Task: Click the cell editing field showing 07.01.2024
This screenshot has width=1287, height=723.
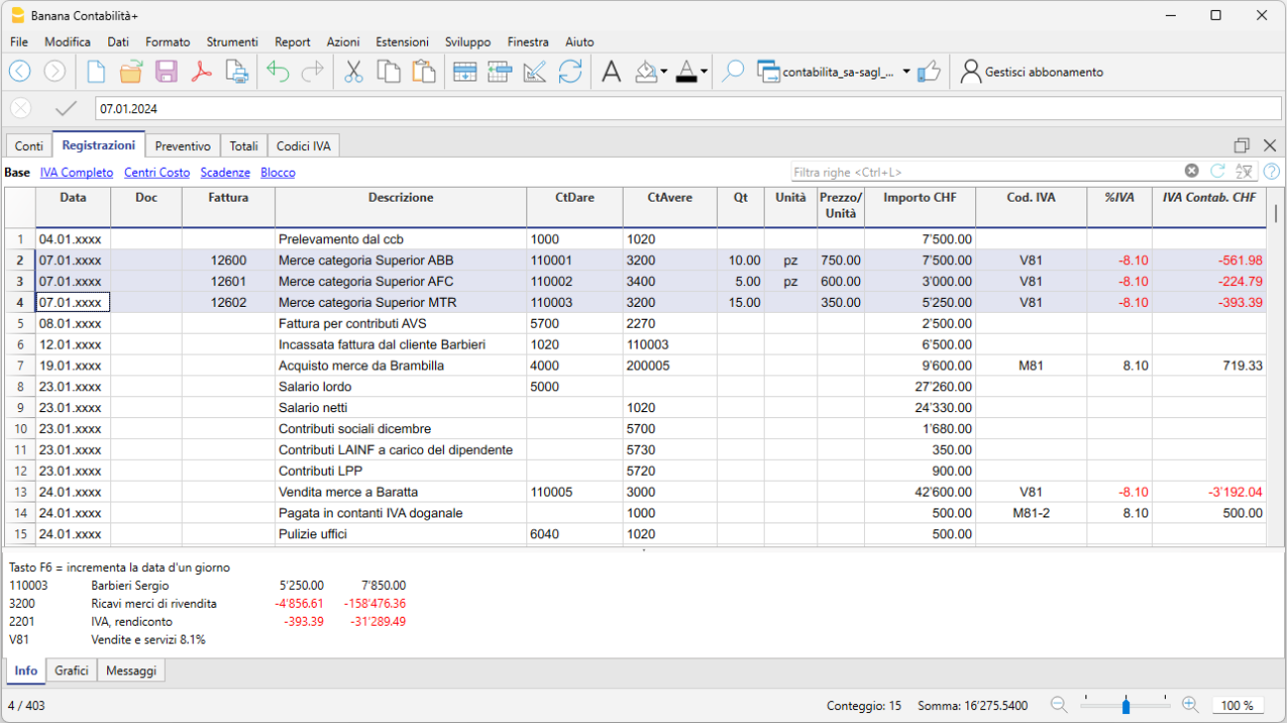Action: point(687,108)
